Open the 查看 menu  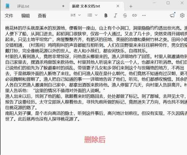coord(42,16)
